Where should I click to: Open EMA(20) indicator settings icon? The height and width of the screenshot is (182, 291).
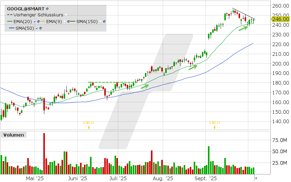pyautogui.click(x=38, y=22)
